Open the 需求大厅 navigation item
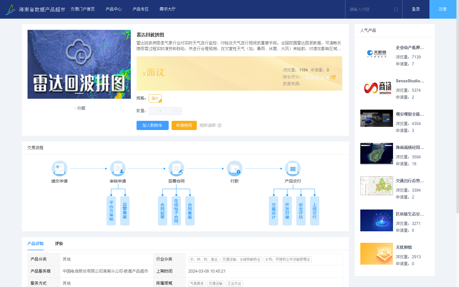 (168, 9)
